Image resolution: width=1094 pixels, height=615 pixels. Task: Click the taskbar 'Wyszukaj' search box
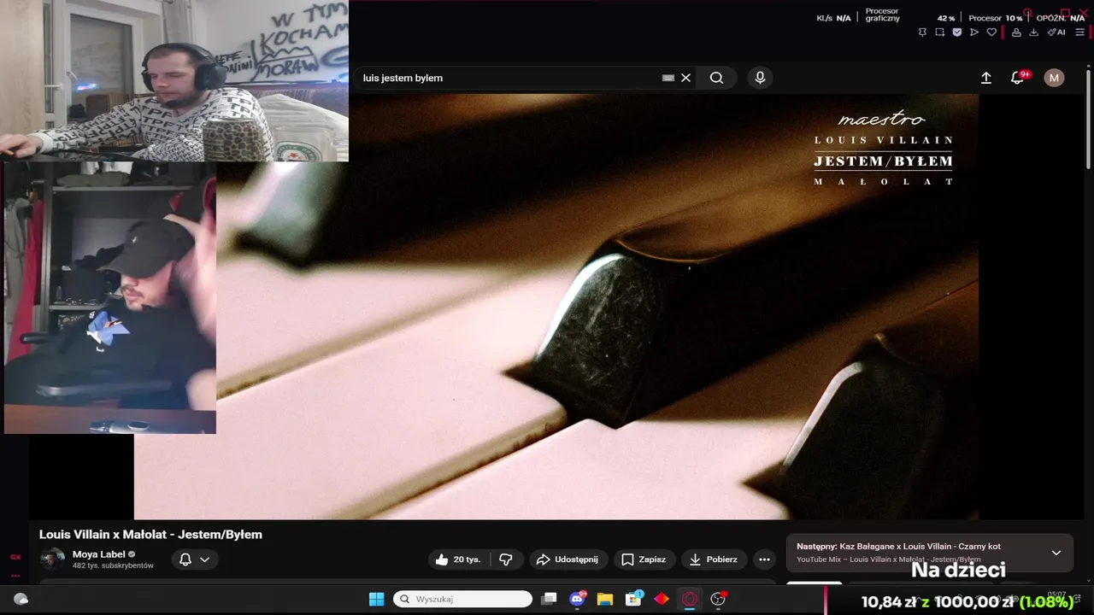coord(462,599)
